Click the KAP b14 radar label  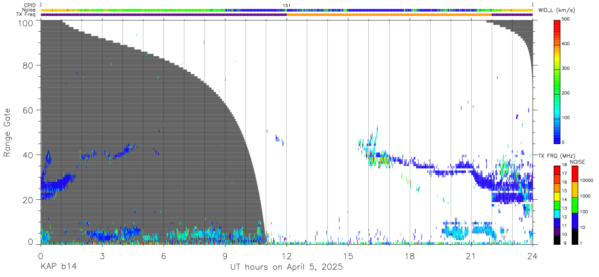point(59,267)
